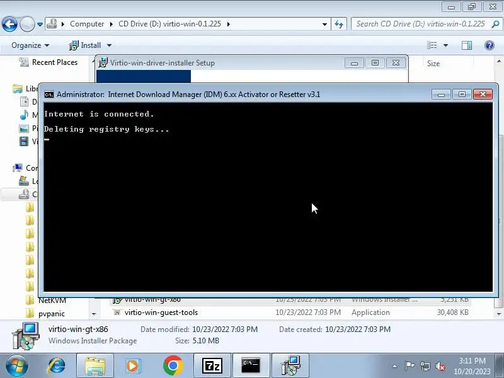Open Google Chrome from taskbar
The width and height of the screenshot is (504, 378).
[x=173, y=366]
